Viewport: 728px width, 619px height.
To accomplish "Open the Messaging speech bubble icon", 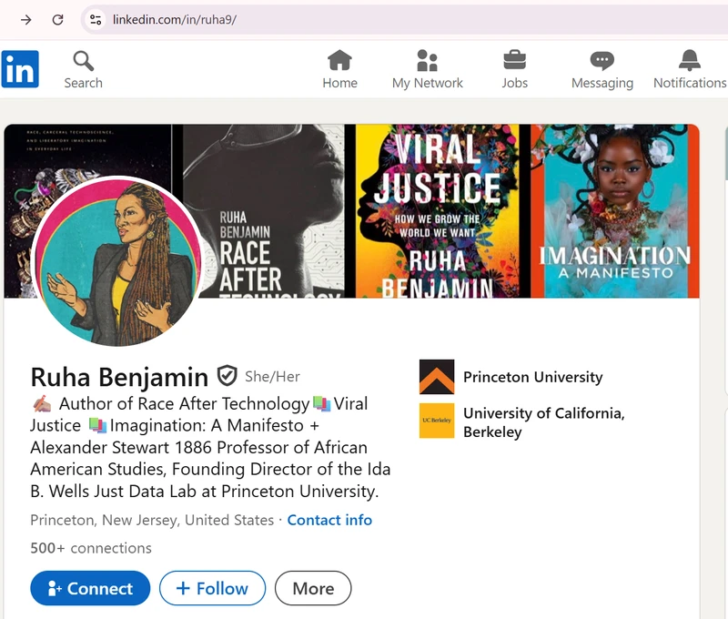I will (602, 61).
